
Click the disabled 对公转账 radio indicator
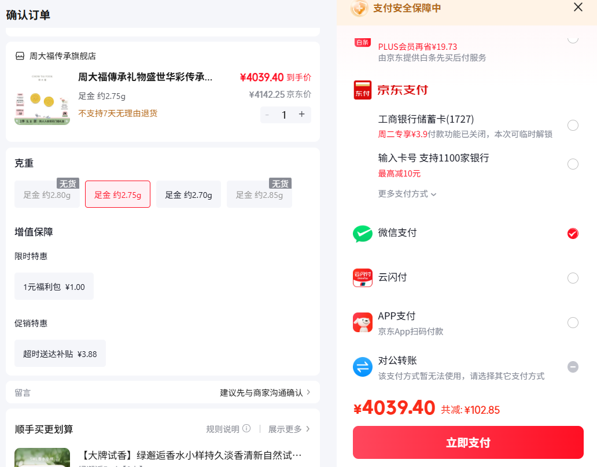coord(573,367)
